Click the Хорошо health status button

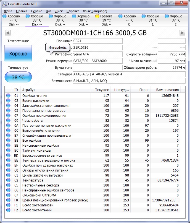[18, 53]
